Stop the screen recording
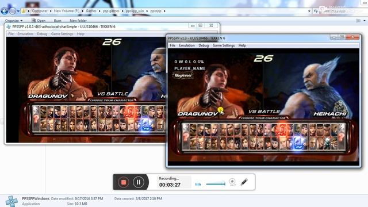 (x=124, y=182)
